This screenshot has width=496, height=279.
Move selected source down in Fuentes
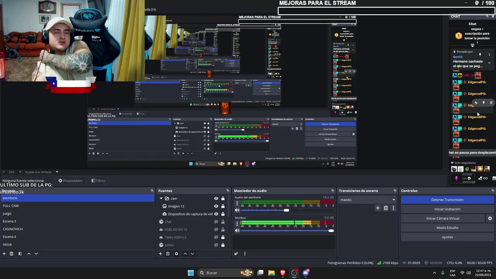pos(192,254)
